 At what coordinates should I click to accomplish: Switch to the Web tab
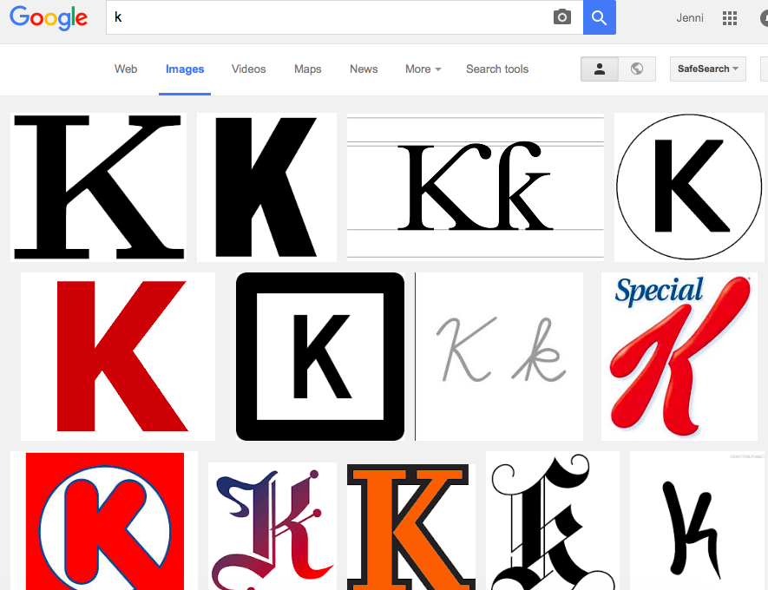point(126,69)
